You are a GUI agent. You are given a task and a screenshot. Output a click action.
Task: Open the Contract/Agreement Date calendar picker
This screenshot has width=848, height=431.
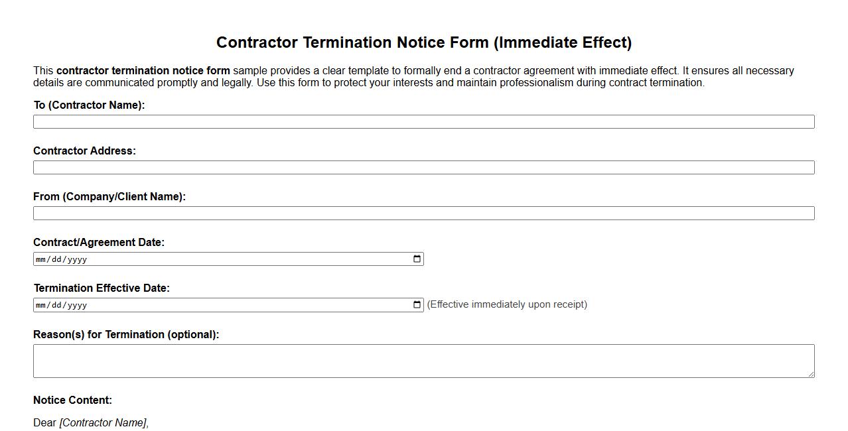(416, 259)
